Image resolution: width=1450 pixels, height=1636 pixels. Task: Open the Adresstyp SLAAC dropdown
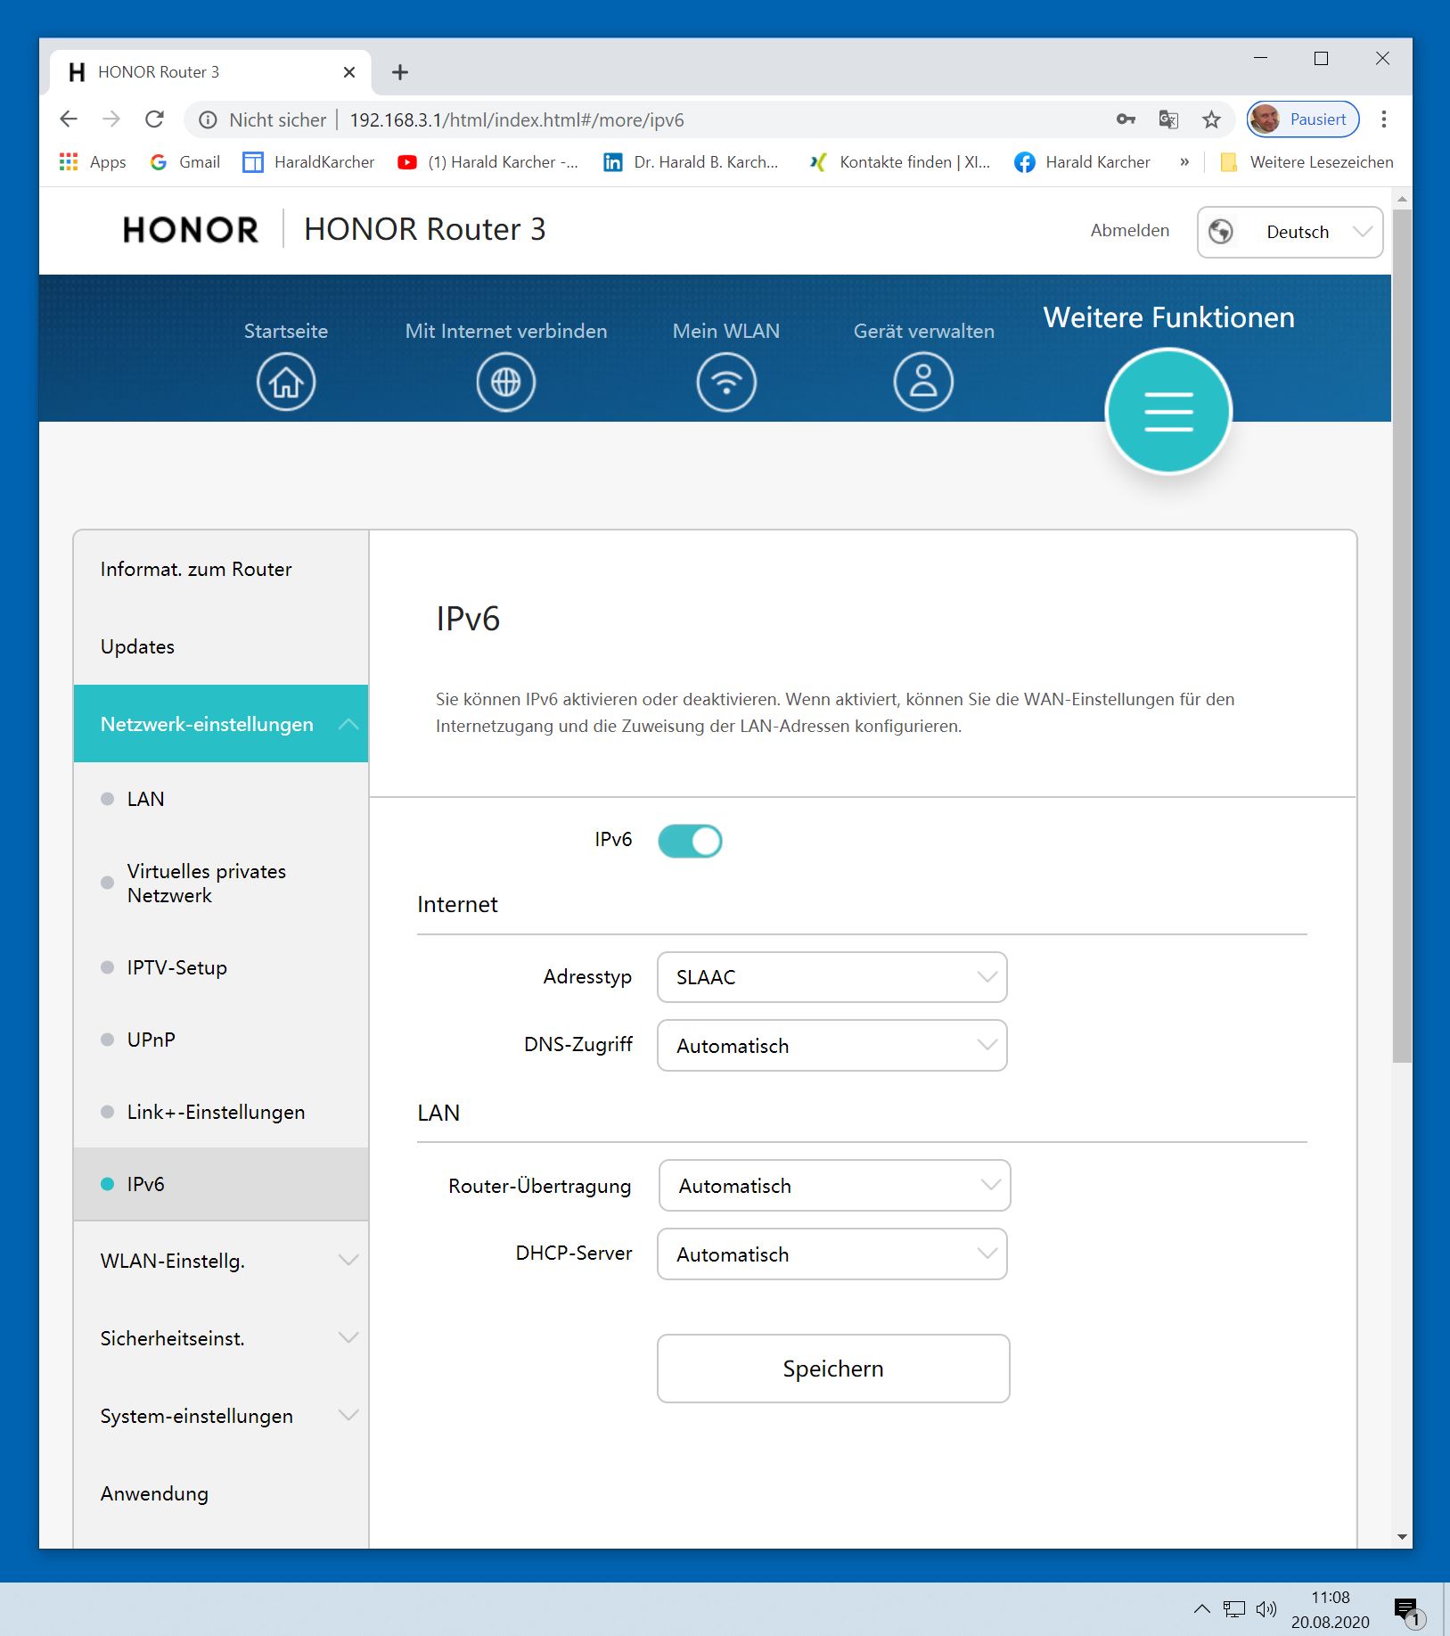pyautogui.click(x=831, y=977)
